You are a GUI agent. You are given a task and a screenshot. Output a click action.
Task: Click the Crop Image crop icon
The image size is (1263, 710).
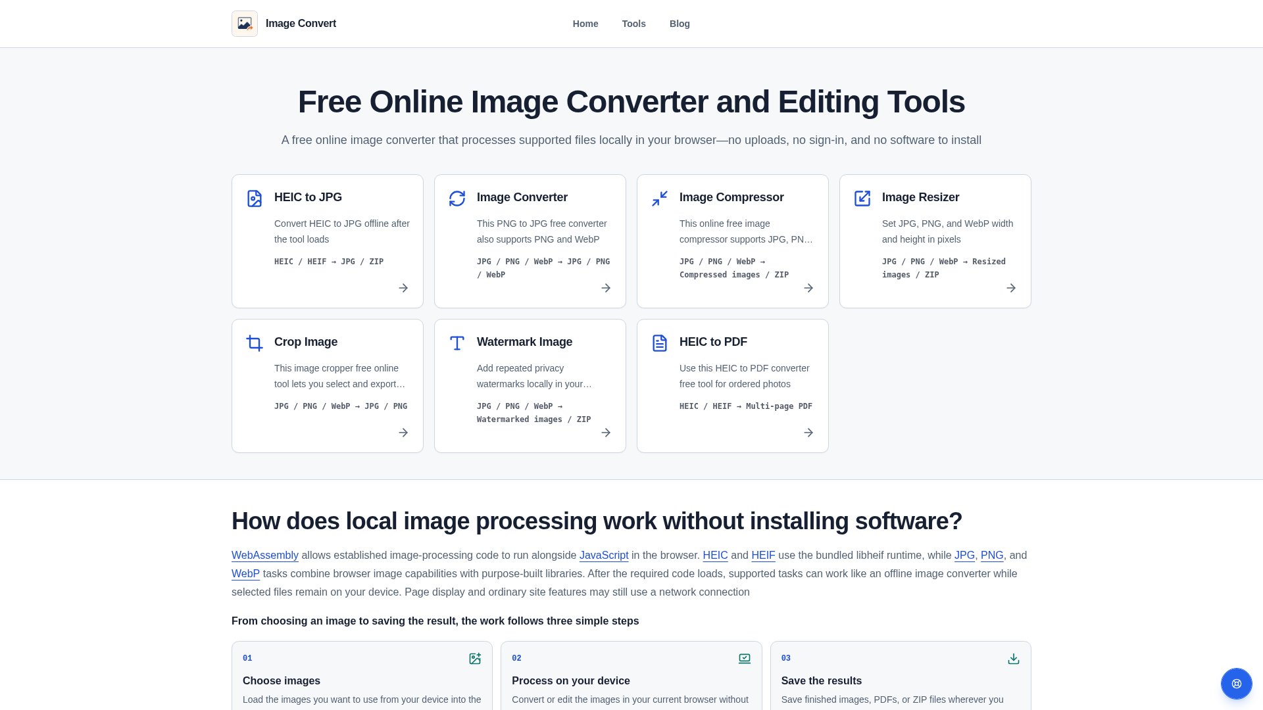coord(255,343)
